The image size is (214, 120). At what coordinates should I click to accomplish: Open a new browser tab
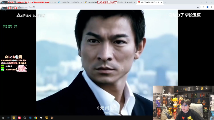click(x=165, y=2)
